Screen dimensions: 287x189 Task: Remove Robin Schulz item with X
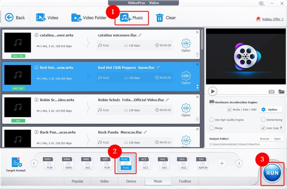pos(197,97)
